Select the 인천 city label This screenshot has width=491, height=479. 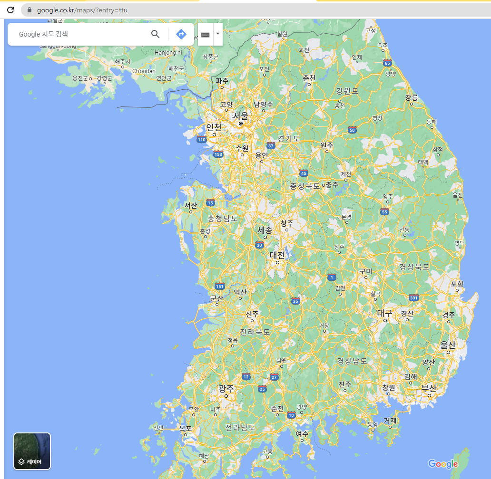214,127
